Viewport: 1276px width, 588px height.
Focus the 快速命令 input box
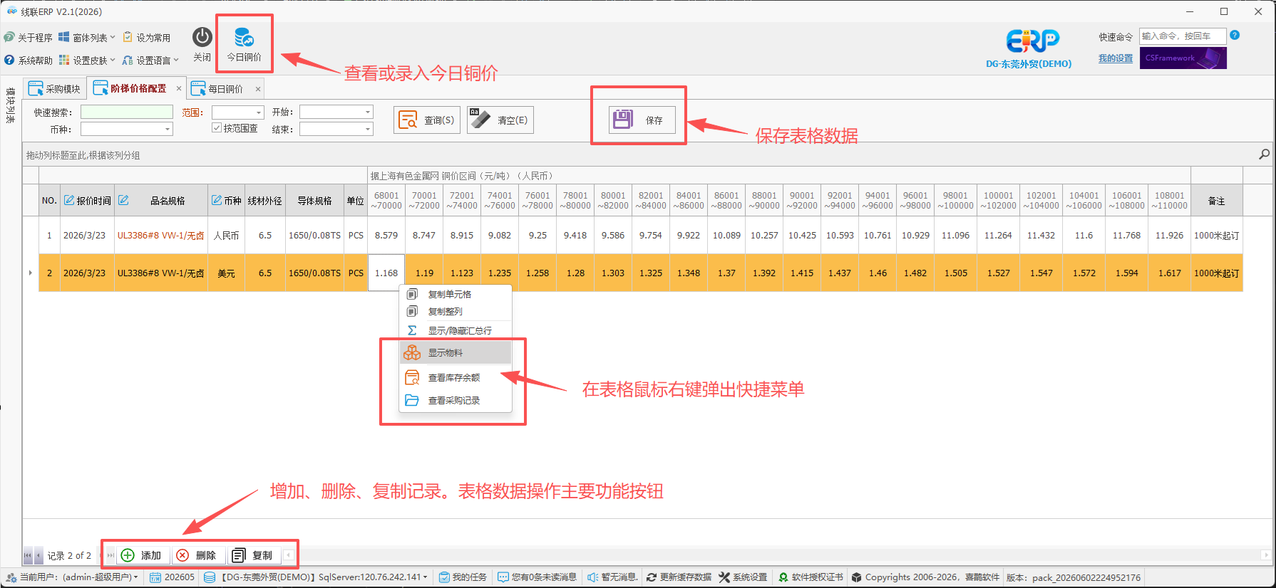pos(1183,36)
